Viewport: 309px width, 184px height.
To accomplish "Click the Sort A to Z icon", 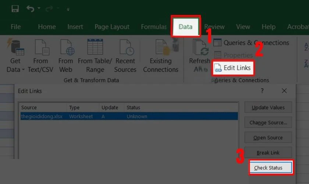I will coord(306,47).
